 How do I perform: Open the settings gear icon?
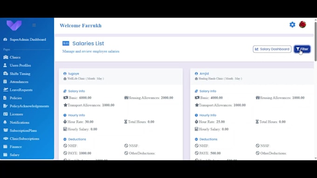pos(292,25)
